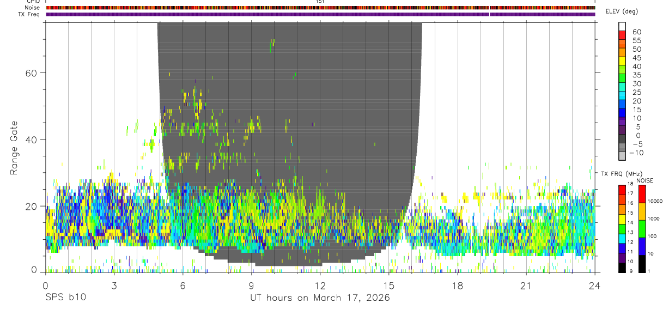The height and width of the screenshot is (309, 669).
Task: Click the "Range Gate" y-axis title
Action: coord(14,148)
